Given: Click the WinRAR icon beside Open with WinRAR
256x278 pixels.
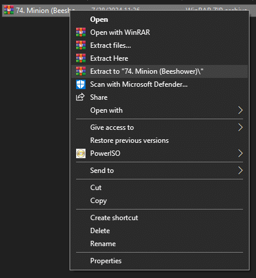Looking at the screenshot, I should click(x=81, y=32).
